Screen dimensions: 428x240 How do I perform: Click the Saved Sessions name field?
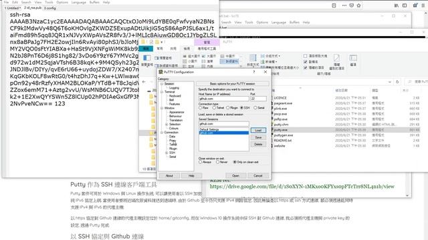tap(223, 124)
